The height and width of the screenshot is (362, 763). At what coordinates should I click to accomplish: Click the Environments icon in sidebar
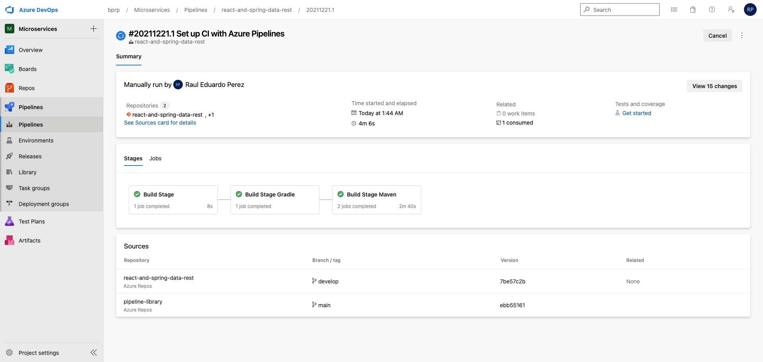pyautogui.click(x=10, y=141)
